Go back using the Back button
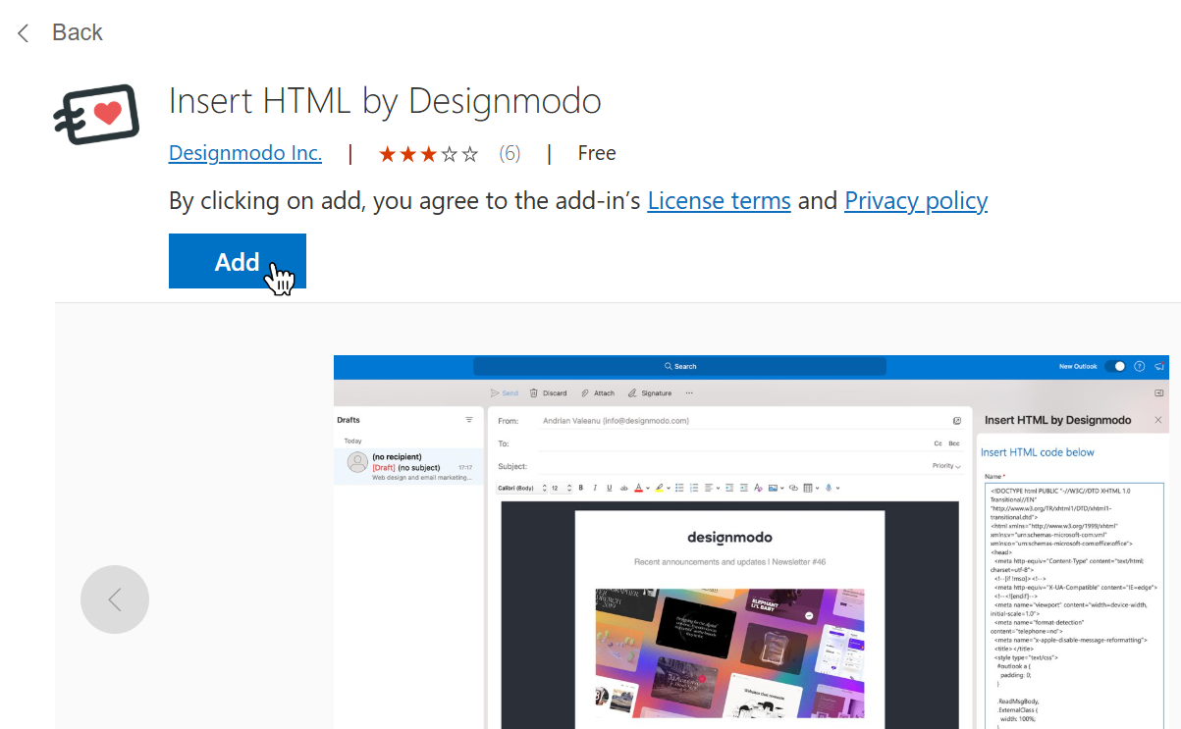 [x=59, y=32]
